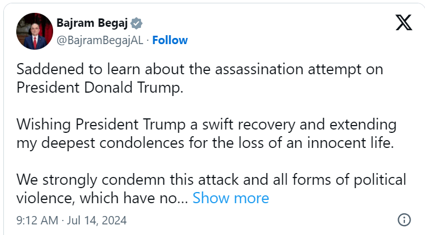
Task: Click the 9:12 AM post time
Action: [x=37, y=220]
